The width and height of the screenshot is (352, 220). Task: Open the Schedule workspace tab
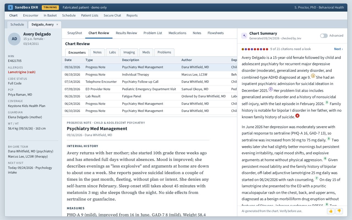click(17, 24)
